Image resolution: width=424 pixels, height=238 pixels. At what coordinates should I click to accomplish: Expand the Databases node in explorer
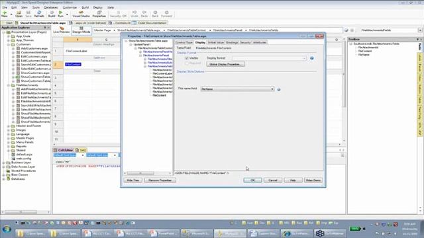(x=4, y=179)
